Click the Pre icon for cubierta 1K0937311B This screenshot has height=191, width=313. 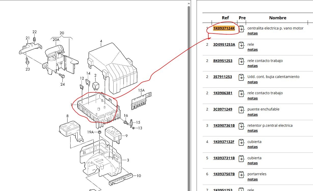point(241,159)
